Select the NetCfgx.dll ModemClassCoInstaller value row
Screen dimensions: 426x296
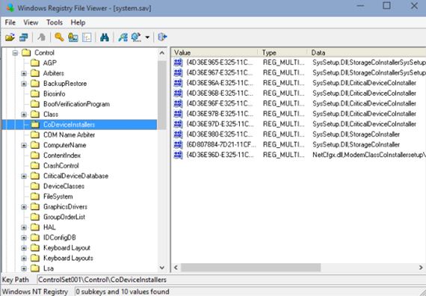pos(299,155)
